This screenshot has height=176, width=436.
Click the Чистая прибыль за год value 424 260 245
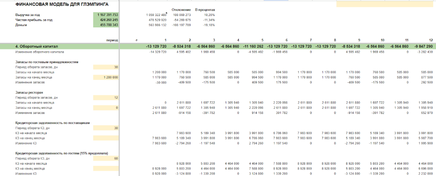tap(106, 20)
